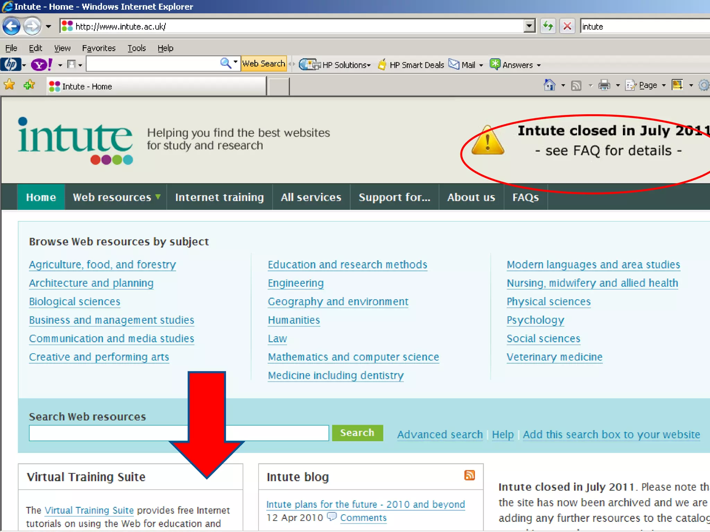Click the Advanced search link
The height and width of the screenshot is (532, 710).
click(440, 434)
